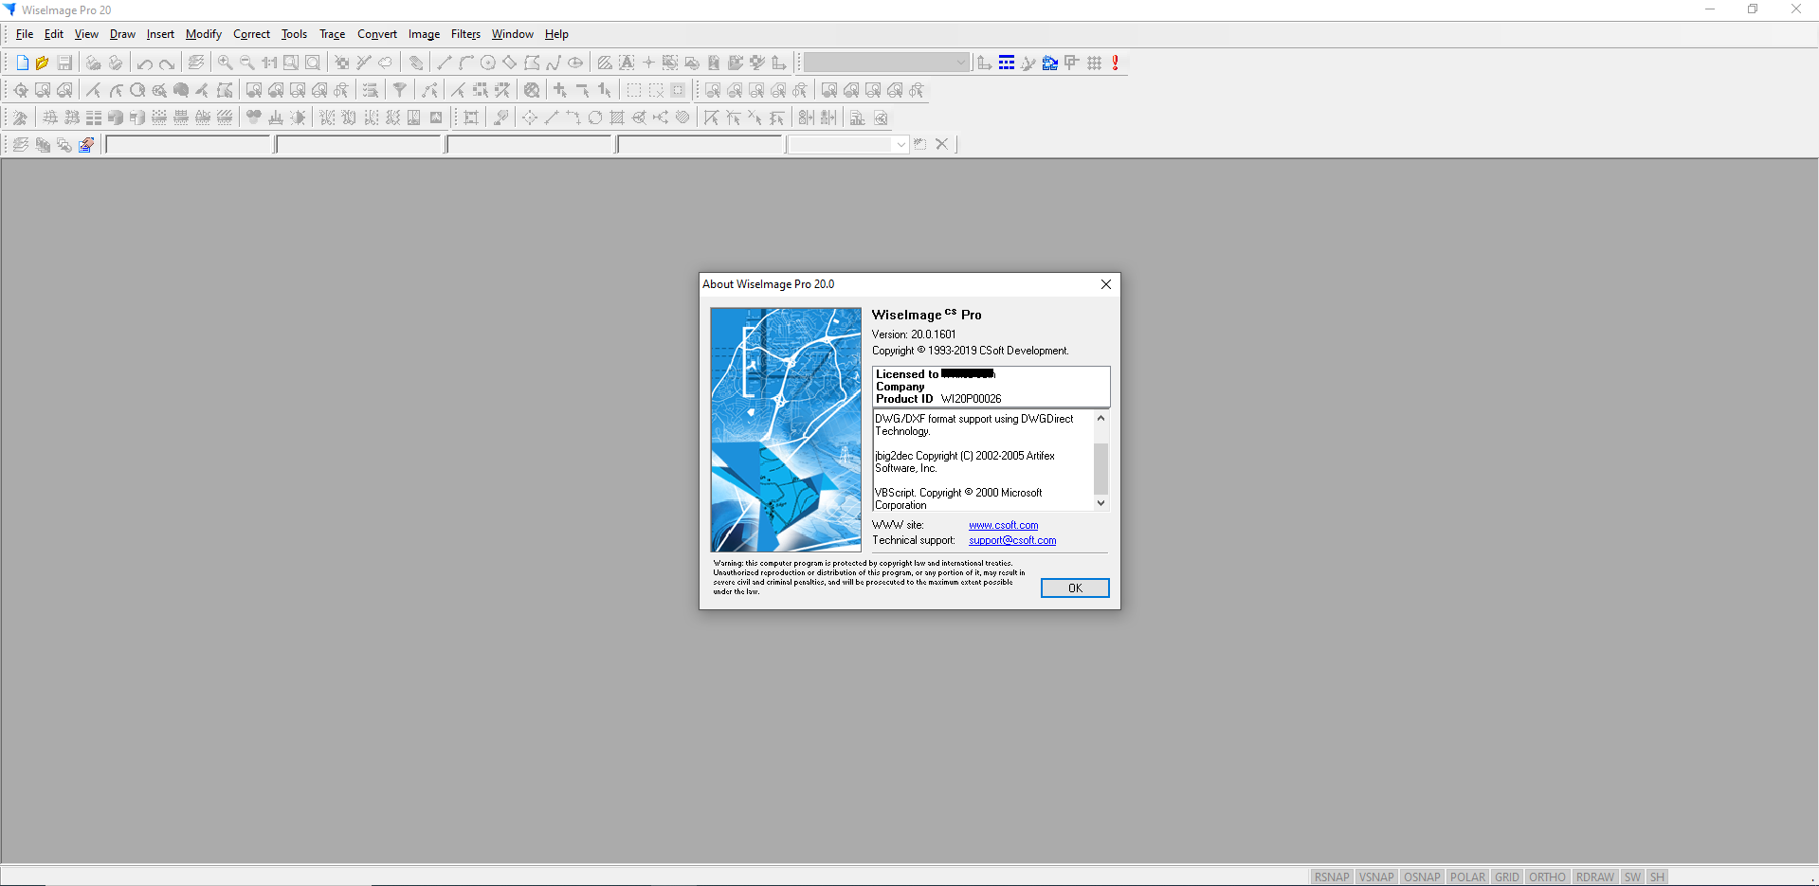Open the wide gray combo box in top toolbar
Viewport: 1819px width, 886px height.
885,63
